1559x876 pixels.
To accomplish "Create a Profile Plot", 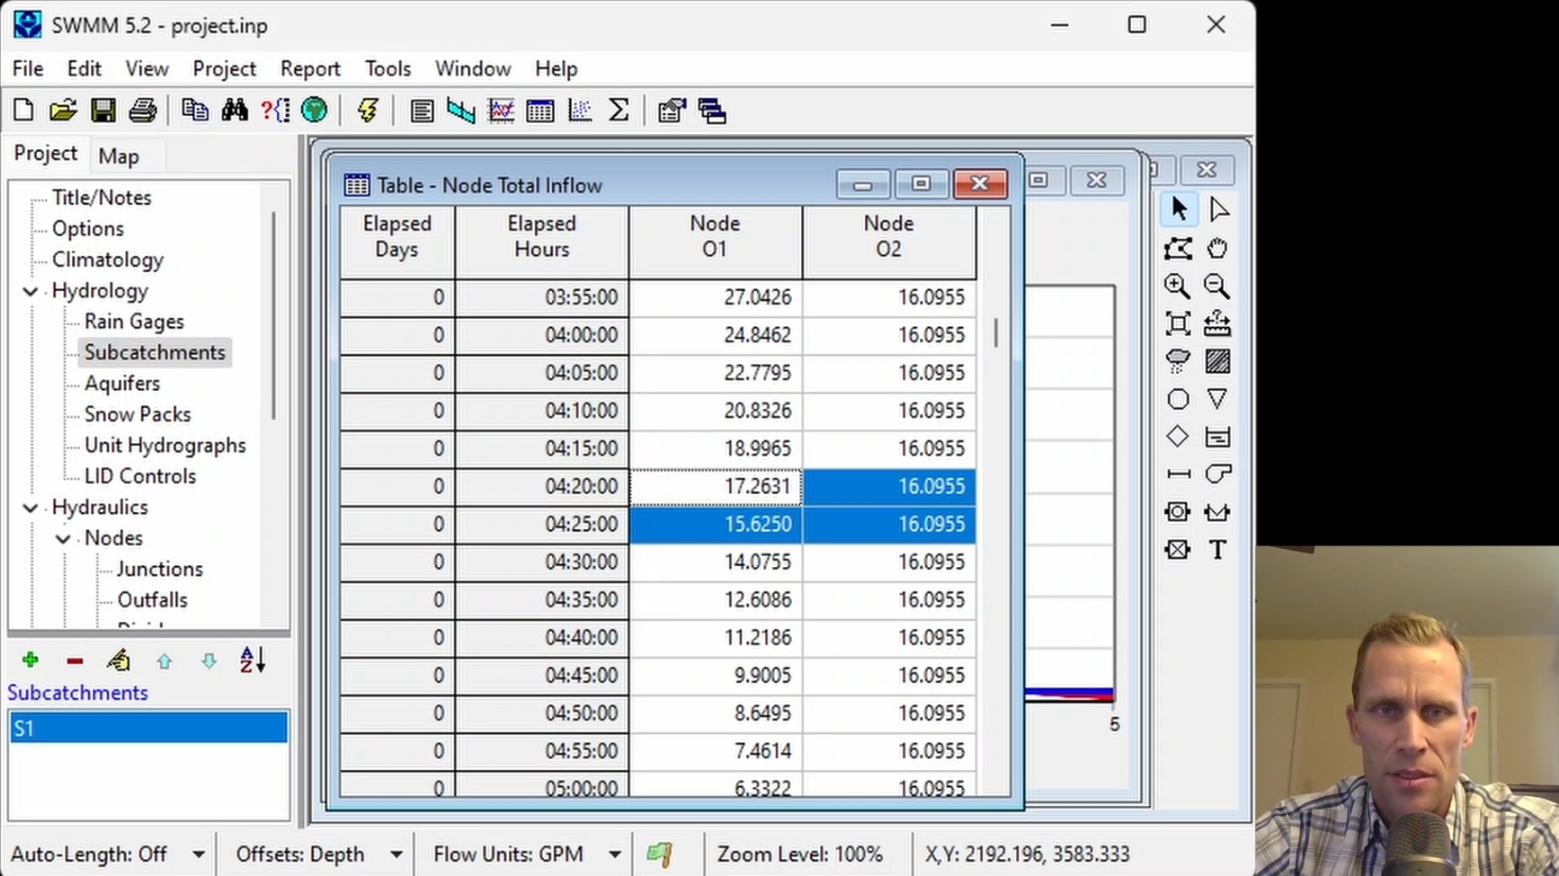I will pyautogui.click(x=461, y=111).
